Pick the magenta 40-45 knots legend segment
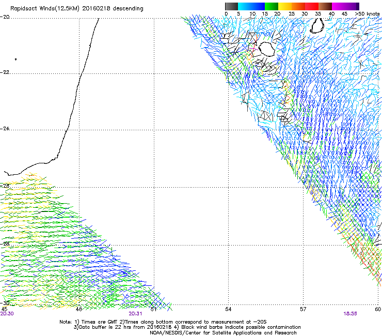Screen dimensions: 382x336 tap(339, 6)
